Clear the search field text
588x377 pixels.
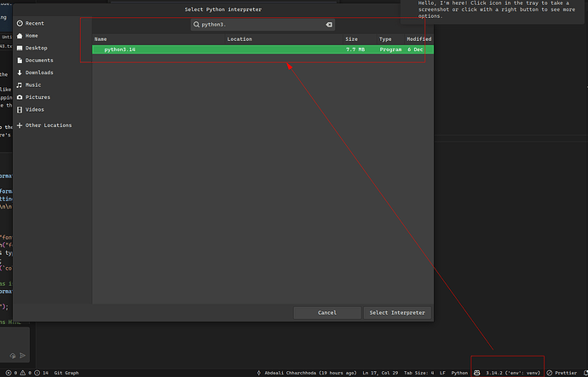(x=329, y=25)
